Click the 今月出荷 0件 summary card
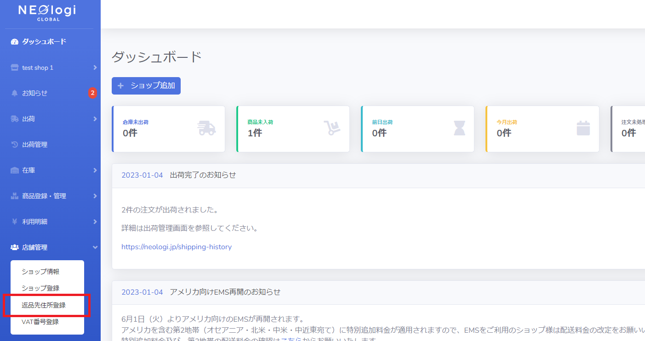 click(x=542, y=129)
